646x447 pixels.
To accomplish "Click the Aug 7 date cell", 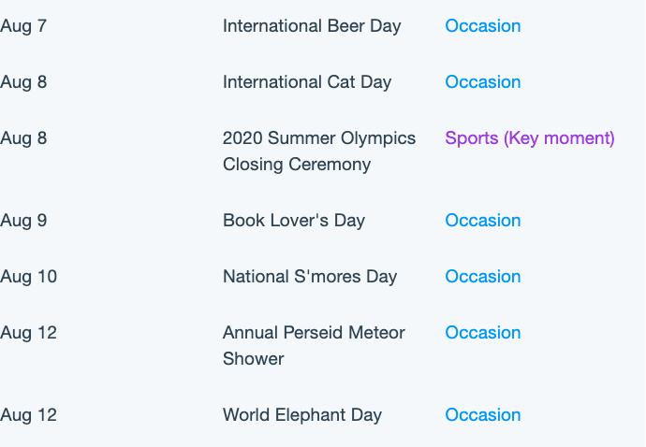I will (23, 26).
